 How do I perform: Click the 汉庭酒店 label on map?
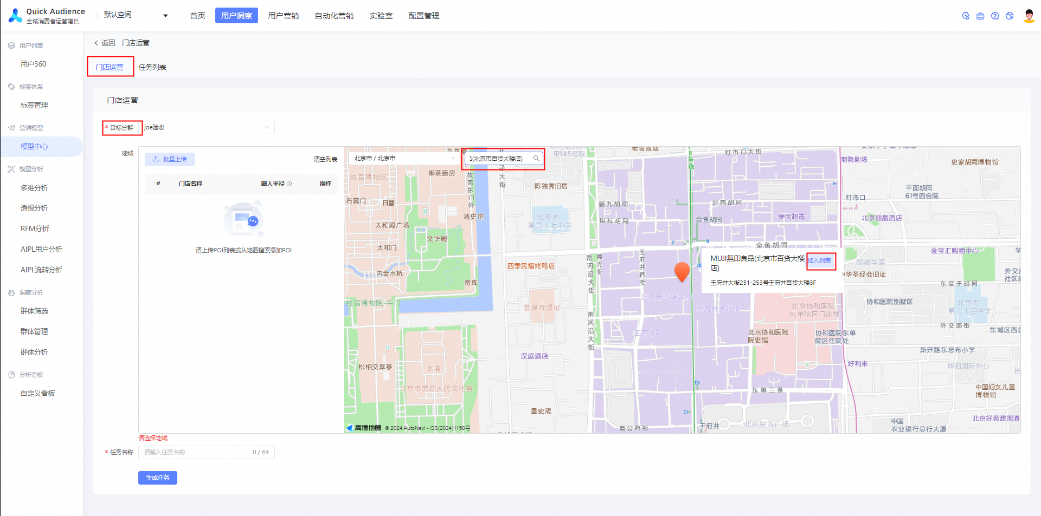tap(535, 356)
